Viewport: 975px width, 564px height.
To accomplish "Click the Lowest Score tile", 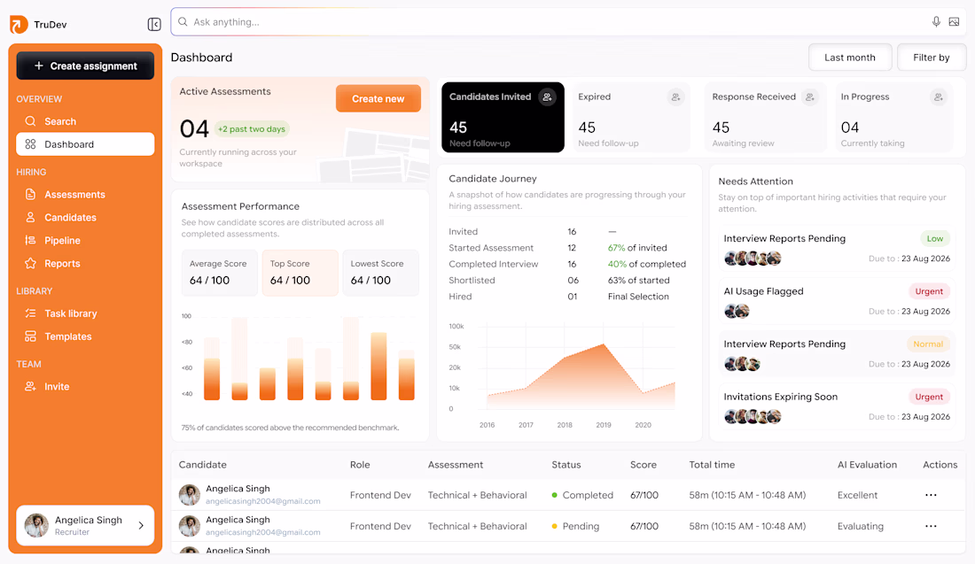I will click(380, 273).
